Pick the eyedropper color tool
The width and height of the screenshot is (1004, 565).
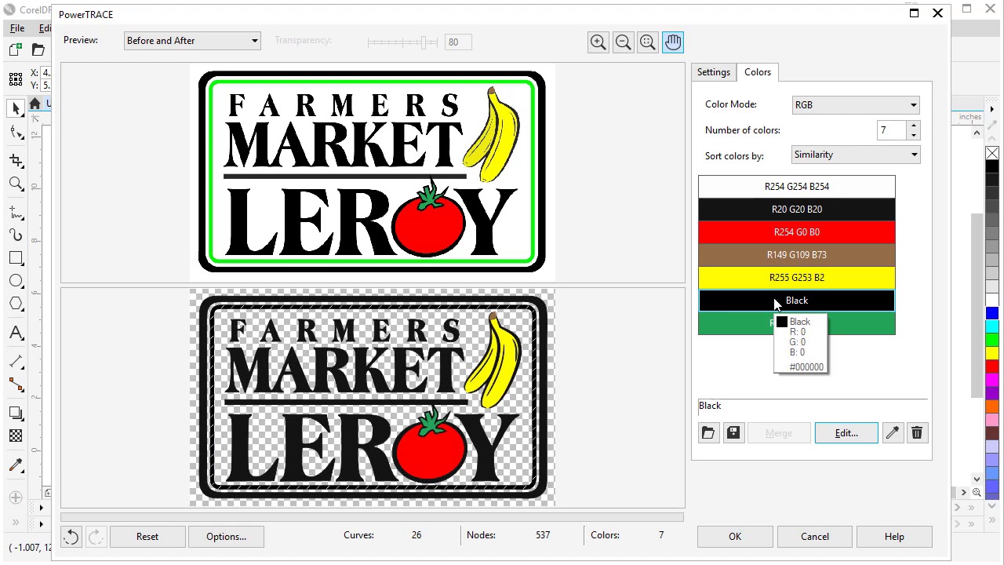(892, 433)
